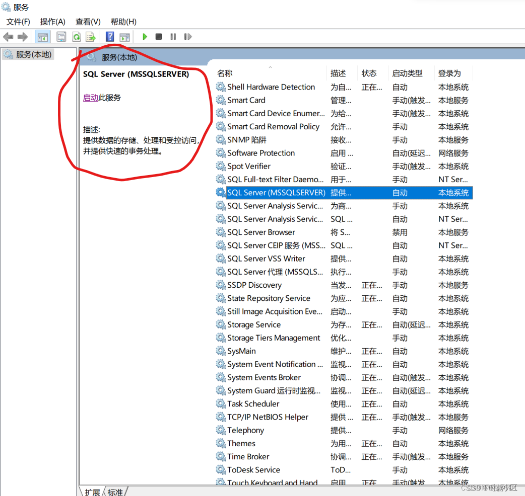Stop service with square stop button

(x=159, y=37)
